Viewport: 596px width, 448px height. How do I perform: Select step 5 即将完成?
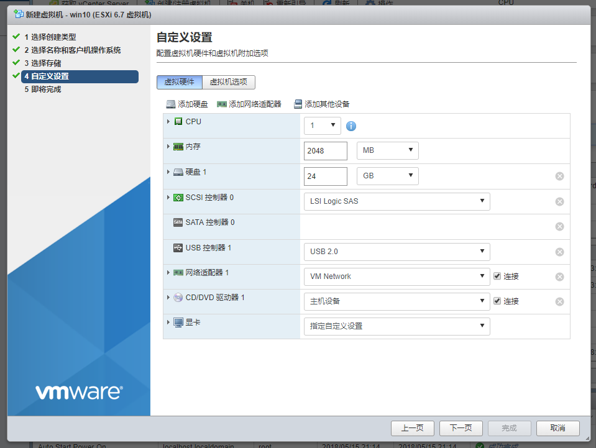[x=43, y=89]
